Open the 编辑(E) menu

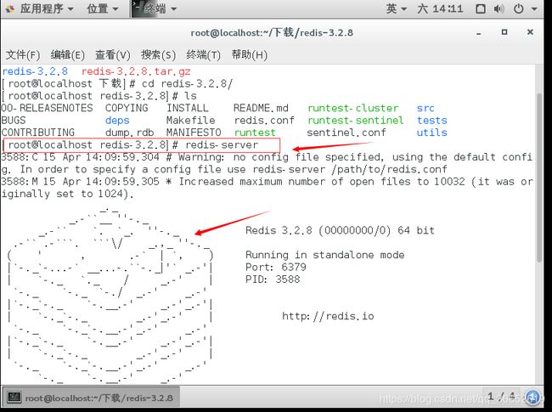[x=68, y=55]
